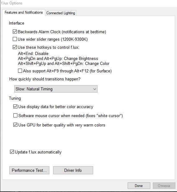Click the How quickly should transitions happen label
The height and width of the screenshot is (192, 177).
point(45,79)
